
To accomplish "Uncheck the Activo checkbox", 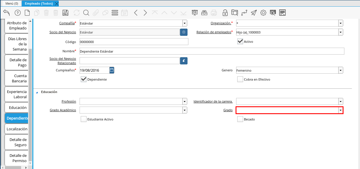I will pyautogui.click(x=240, y=41).
